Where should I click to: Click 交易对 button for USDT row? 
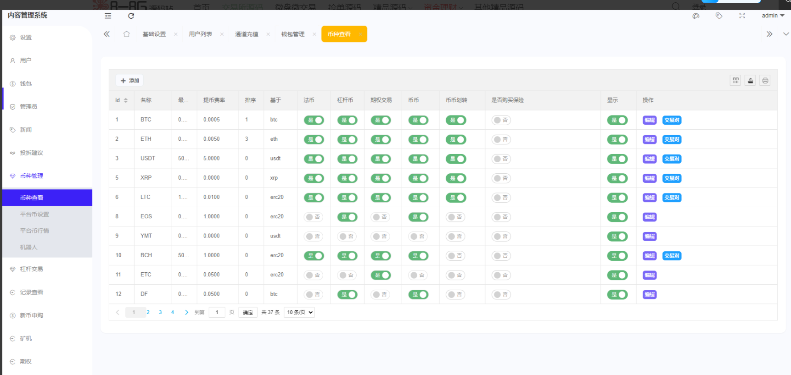[x=672, y=159]
